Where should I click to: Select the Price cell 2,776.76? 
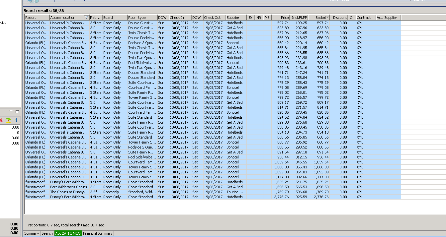point(281,197)
